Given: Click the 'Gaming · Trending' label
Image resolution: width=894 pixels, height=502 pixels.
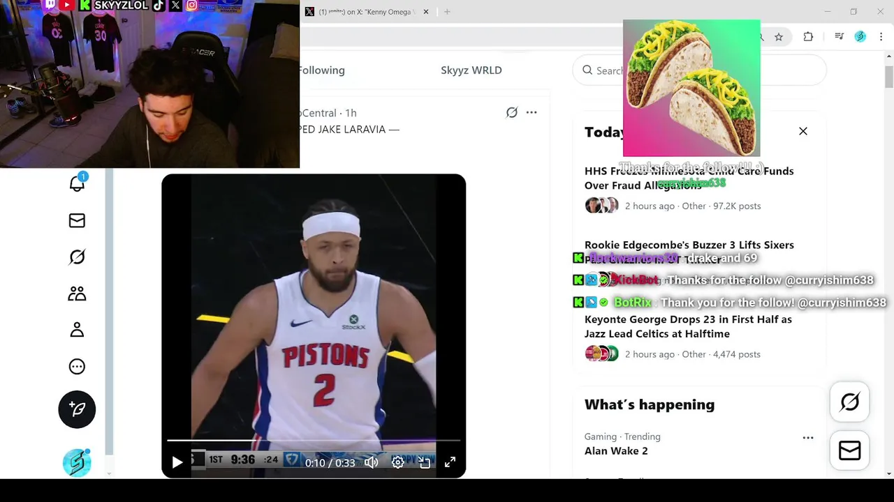Looking at the screenshot, I should (x=622, y=436).
